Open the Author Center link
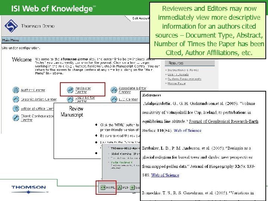Image resolution: width=268 pixels, height=201 pixels. pos(33,90)
